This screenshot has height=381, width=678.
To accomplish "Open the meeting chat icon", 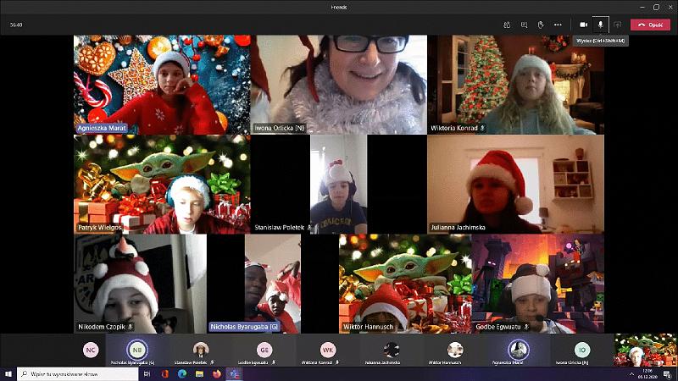I will pyautogui.click(x=524, y=25).
